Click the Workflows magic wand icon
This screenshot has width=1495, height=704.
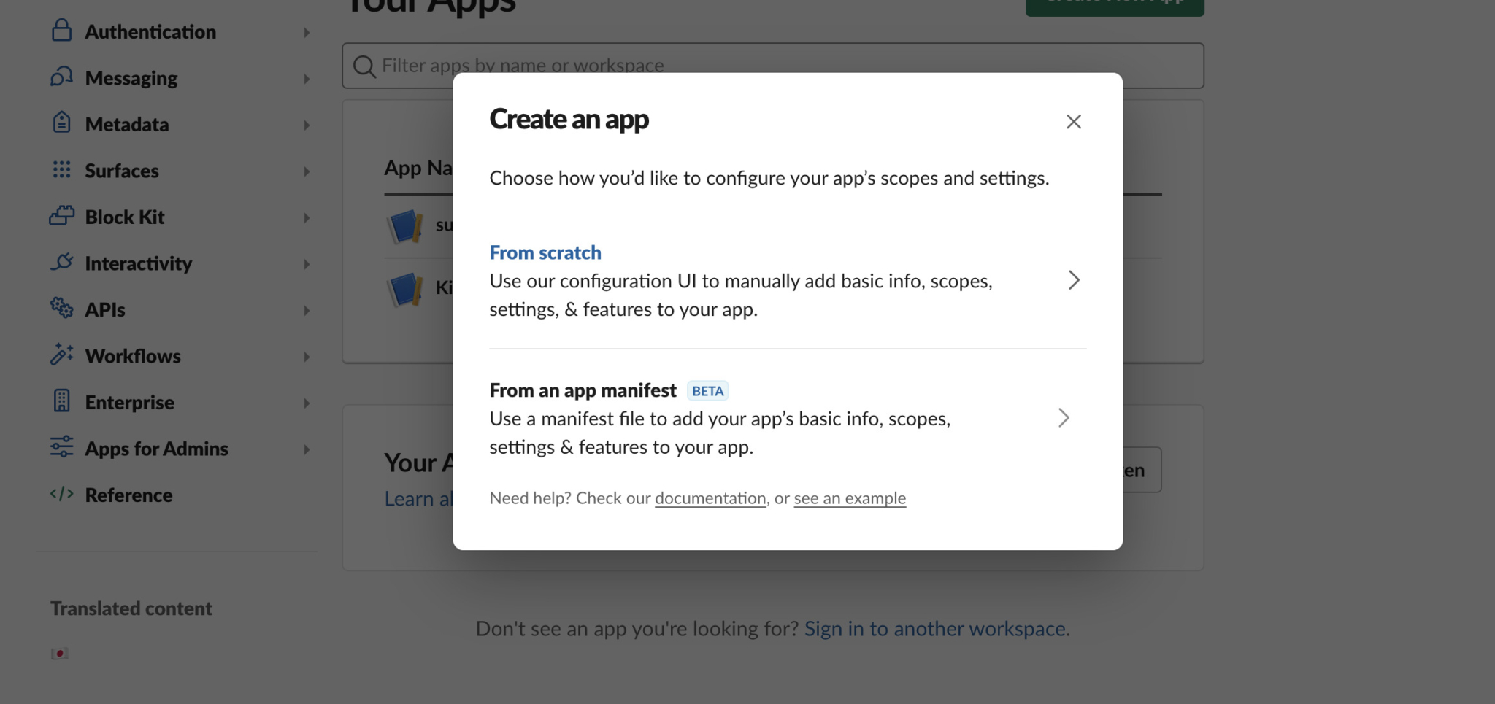pos(62,356)
